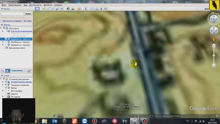The height and width of the screenshot is (124, 220).
Task: Open the historical imagery clock tool
Action: (68, 9)
